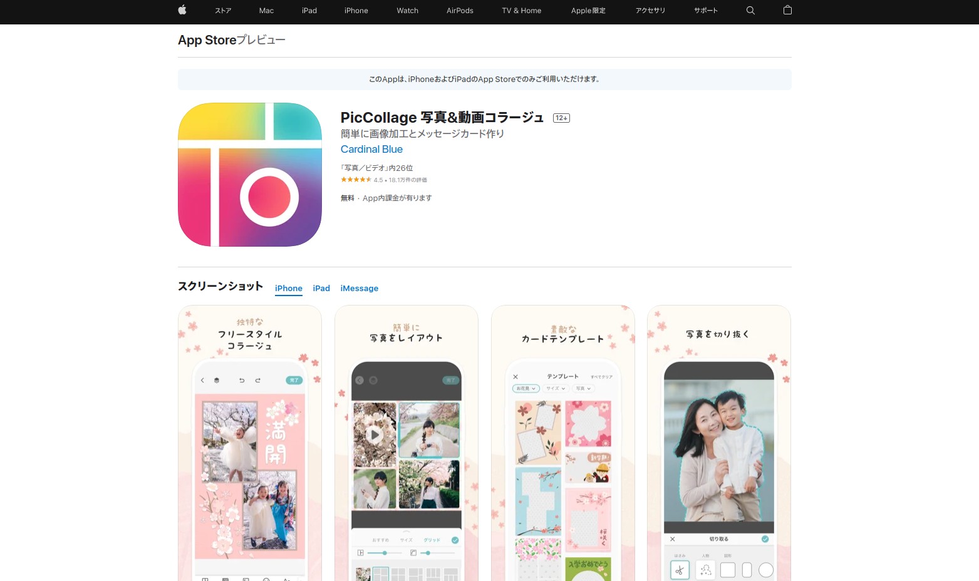Open the TV & Home menu

pos(521,11)
